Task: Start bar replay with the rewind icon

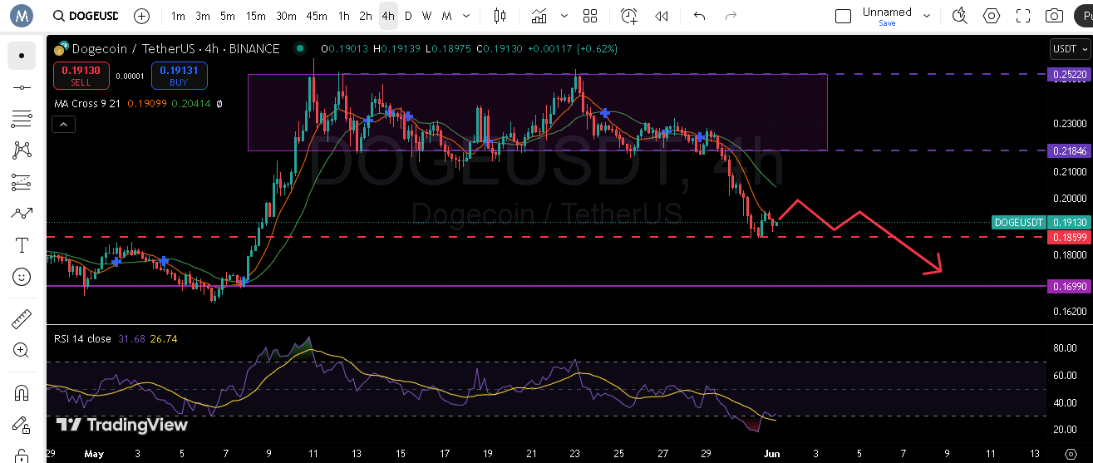Action: [662, 16]
